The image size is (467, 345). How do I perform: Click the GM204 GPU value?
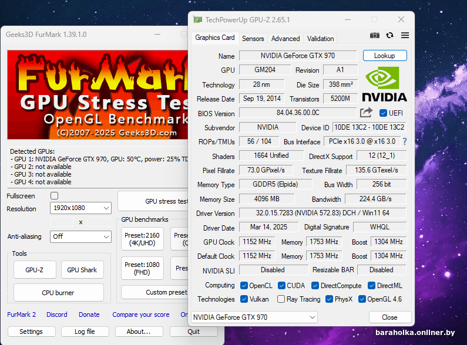265,70
